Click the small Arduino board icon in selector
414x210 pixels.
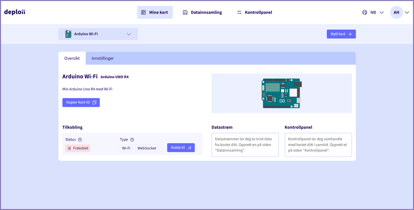point(68,34)
